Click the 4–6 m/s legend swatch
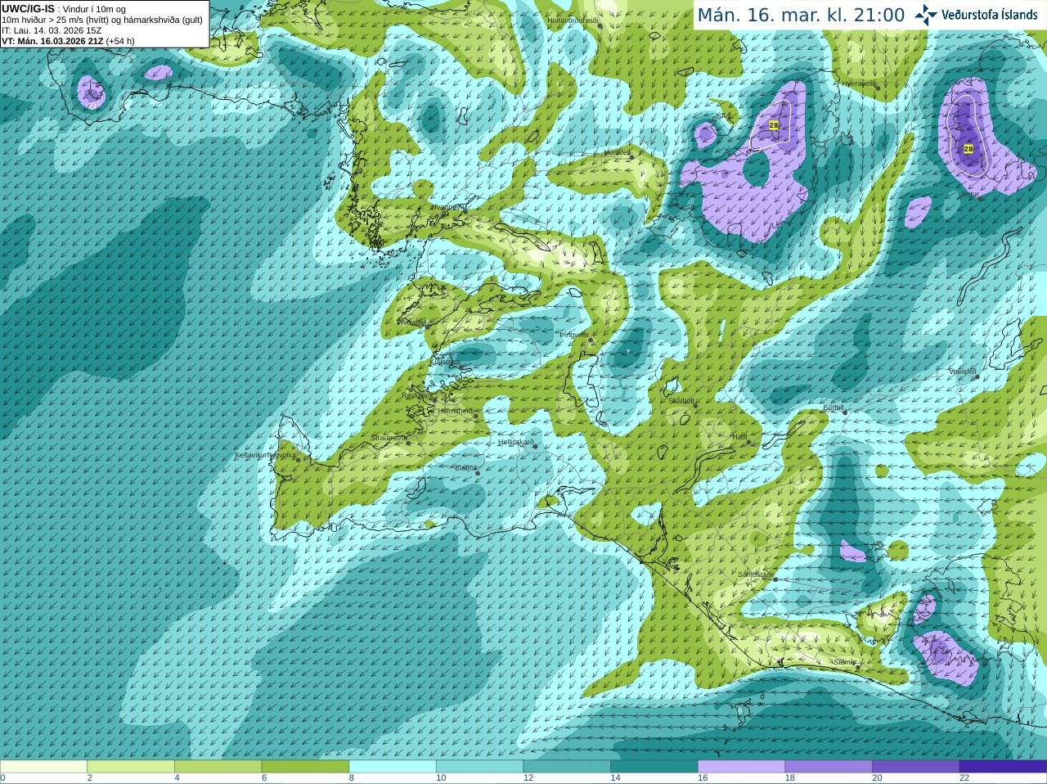The width and height of the screenshot is (1047, 784). 218,766
